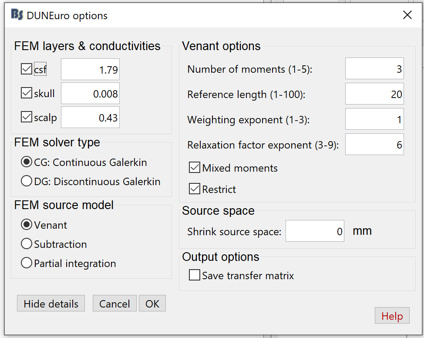This screenshot has width=424, height=338.
Task: Click the csf conductivity value field
Action: tap(90, 70)
